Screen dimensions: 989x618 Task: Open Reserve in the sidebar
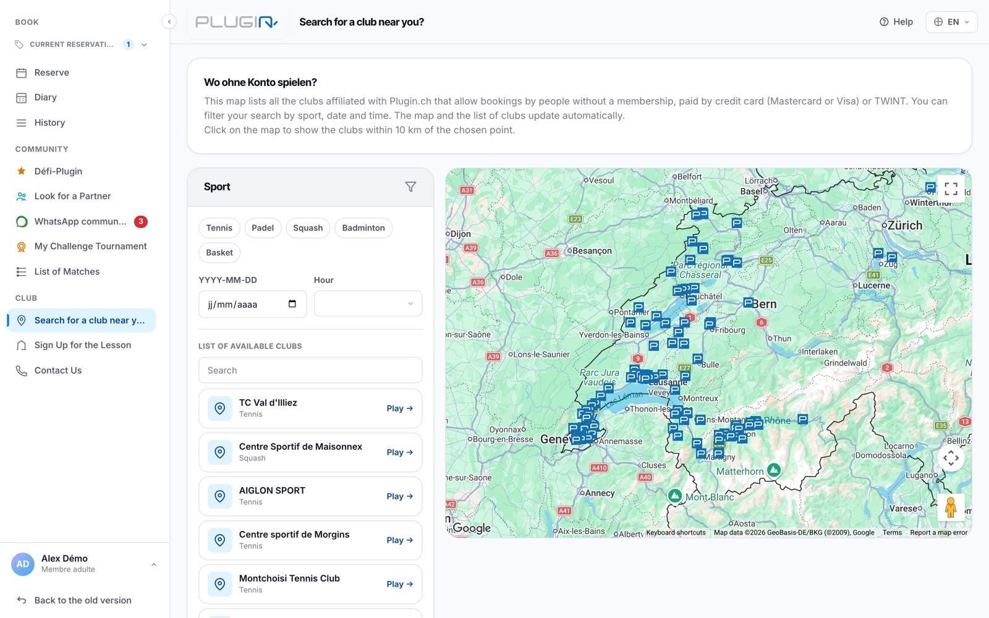pyautogui.click(x=82, y=72)
